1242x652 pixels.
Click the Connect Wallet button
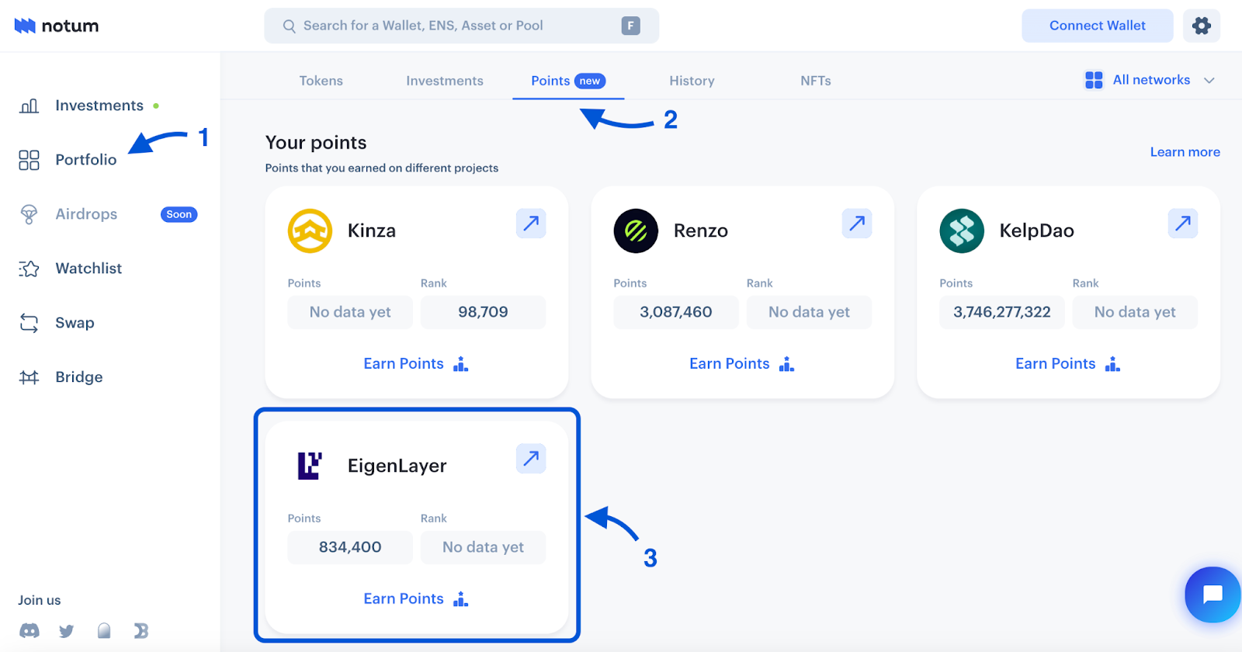click(x=1098, y=26)
